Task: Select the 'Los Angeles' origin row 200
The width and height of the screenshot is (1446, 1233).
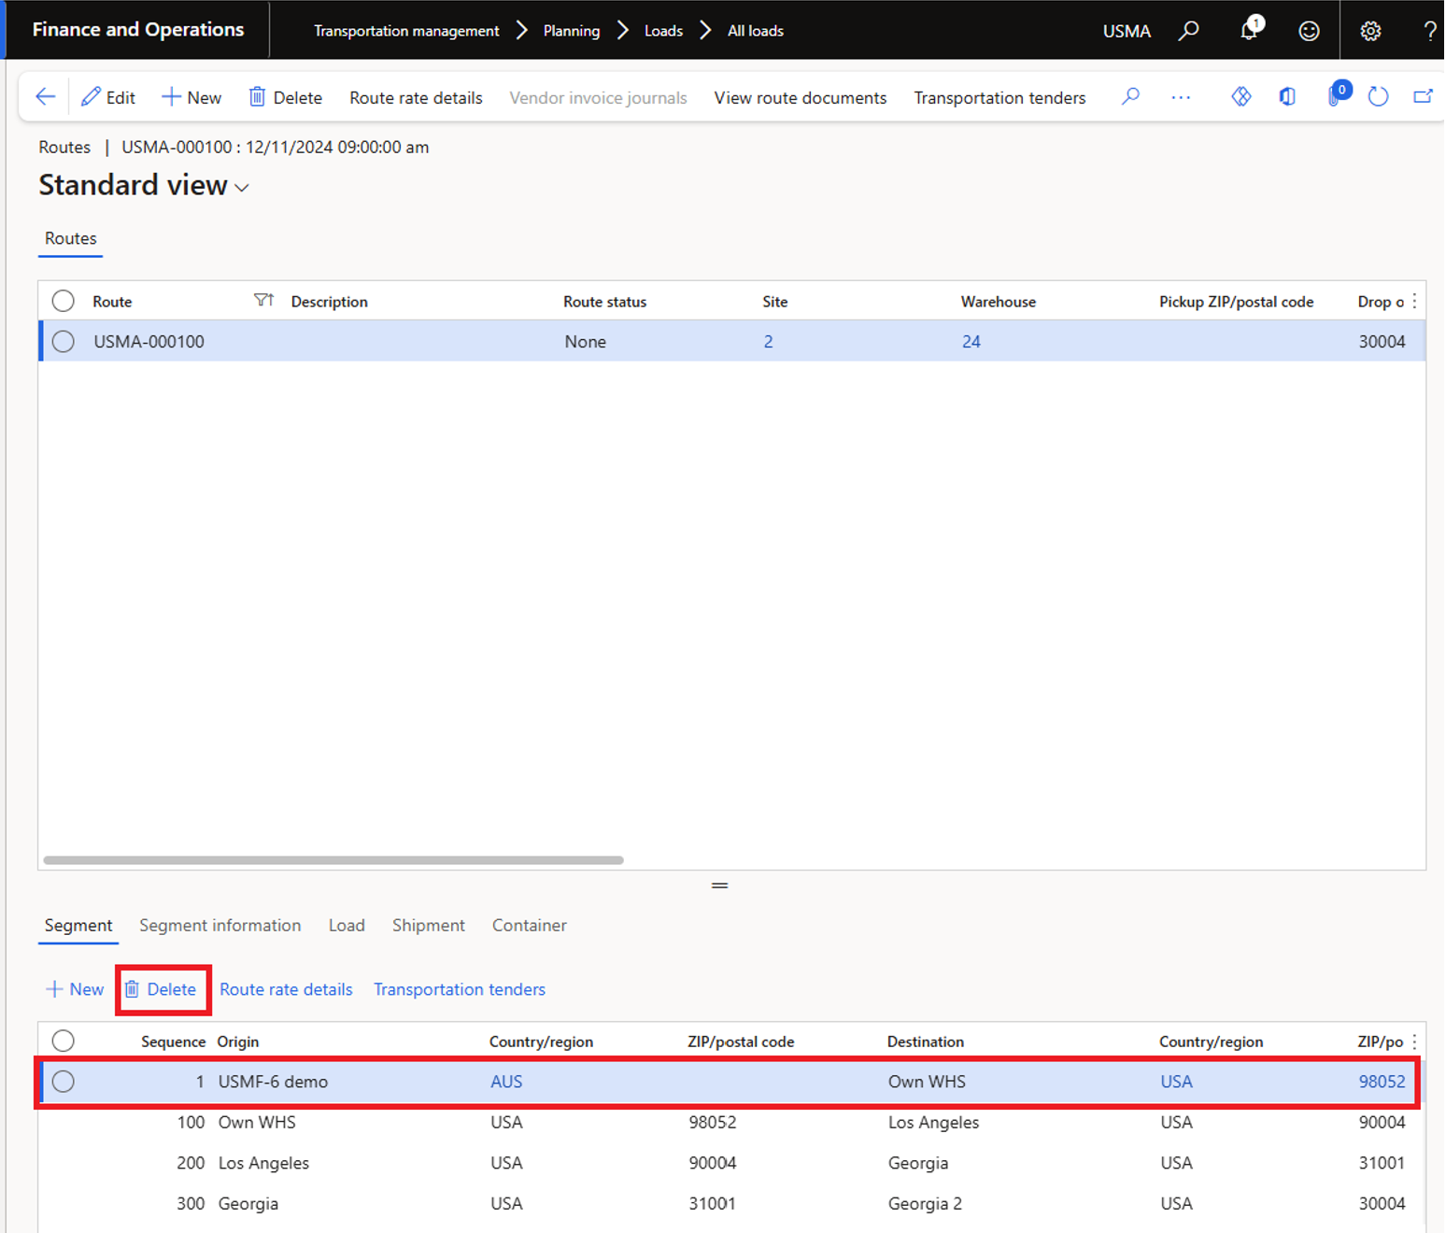Action: [x=263, y=1163]
